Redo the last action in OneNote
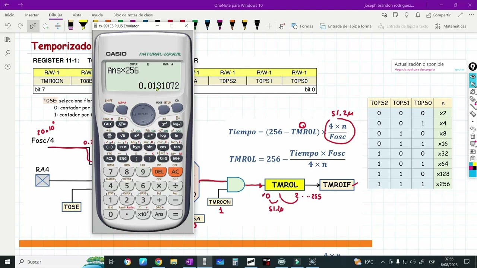The width and height of the screenshot is (477, 268). pos(20,26)
